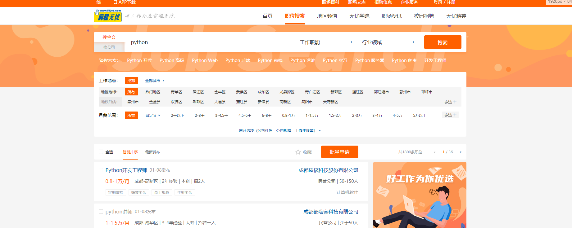Filter by 武侯区 district
572x228 pixels.
(x=242, y=92)
